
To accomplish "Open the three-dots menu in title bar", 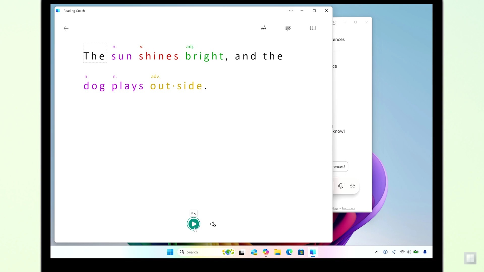I will click(x=291, y=11).
